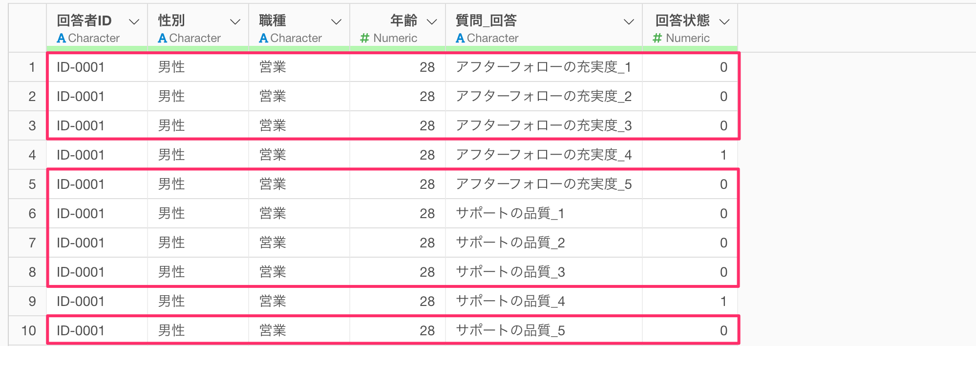Click the Character type icon under 回答者ID
Image resolution: width=976 pixels, height=366 pixels.
pos(62,38)
